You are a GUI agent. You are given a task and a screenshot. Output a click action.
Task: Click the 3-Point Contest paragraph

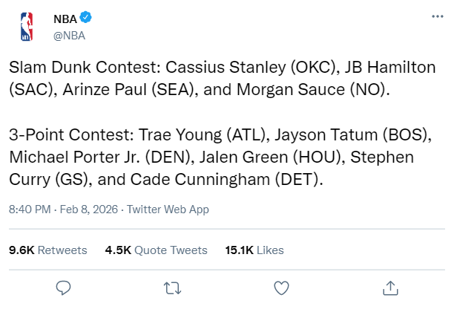[220, 157]
